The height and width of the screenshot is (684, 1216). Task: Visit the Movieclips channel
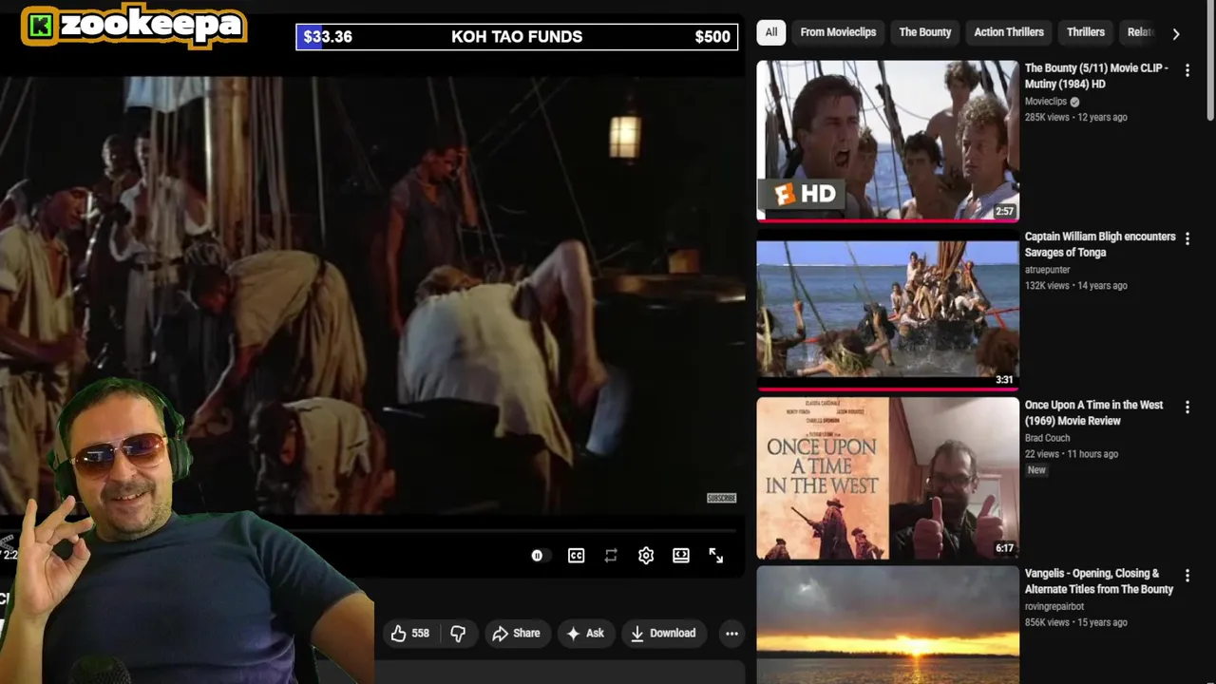point(1045,102)
